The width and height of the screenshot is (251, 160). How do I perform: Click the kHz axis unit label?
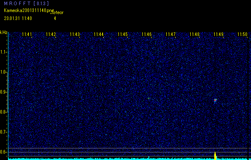(x=4, y=32)
